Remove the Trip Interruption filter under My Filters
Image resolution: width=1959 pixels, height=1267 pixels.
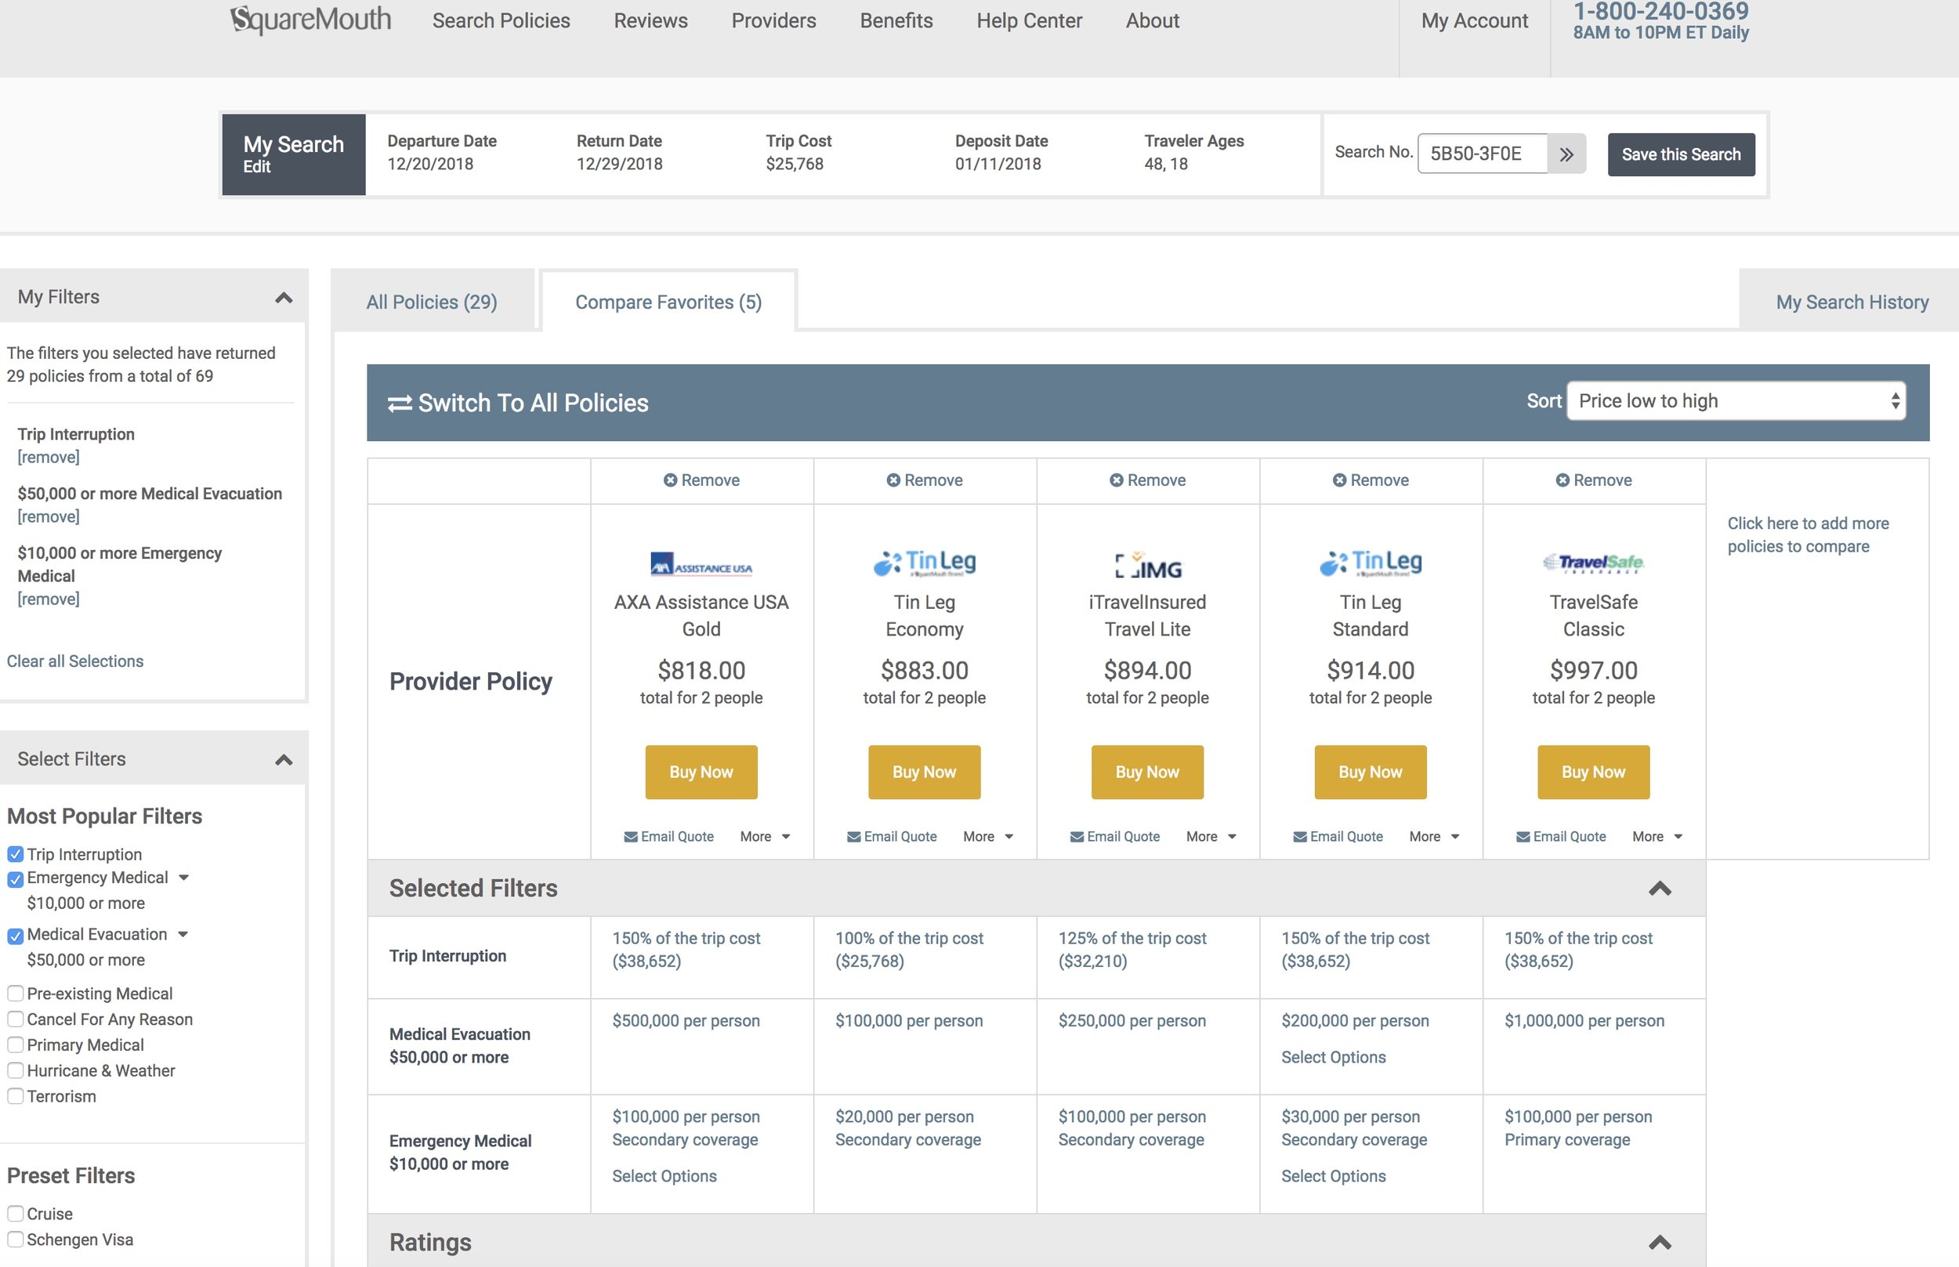49,457
